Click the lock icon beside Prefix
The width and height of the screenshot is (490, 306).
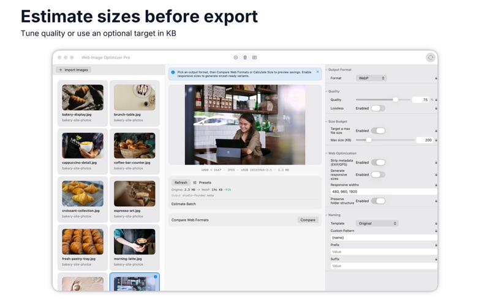[436, 245]
